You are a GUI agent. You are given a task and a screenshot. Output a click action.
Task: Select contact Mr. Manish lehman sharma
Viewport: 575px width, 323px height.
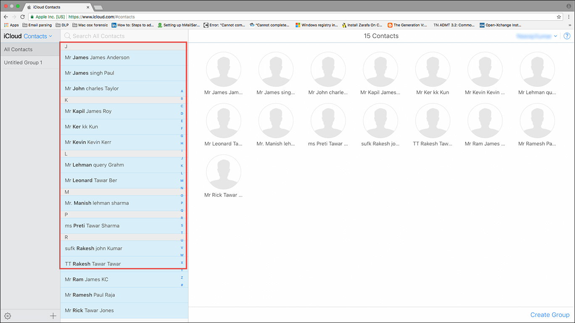point(124,203)
